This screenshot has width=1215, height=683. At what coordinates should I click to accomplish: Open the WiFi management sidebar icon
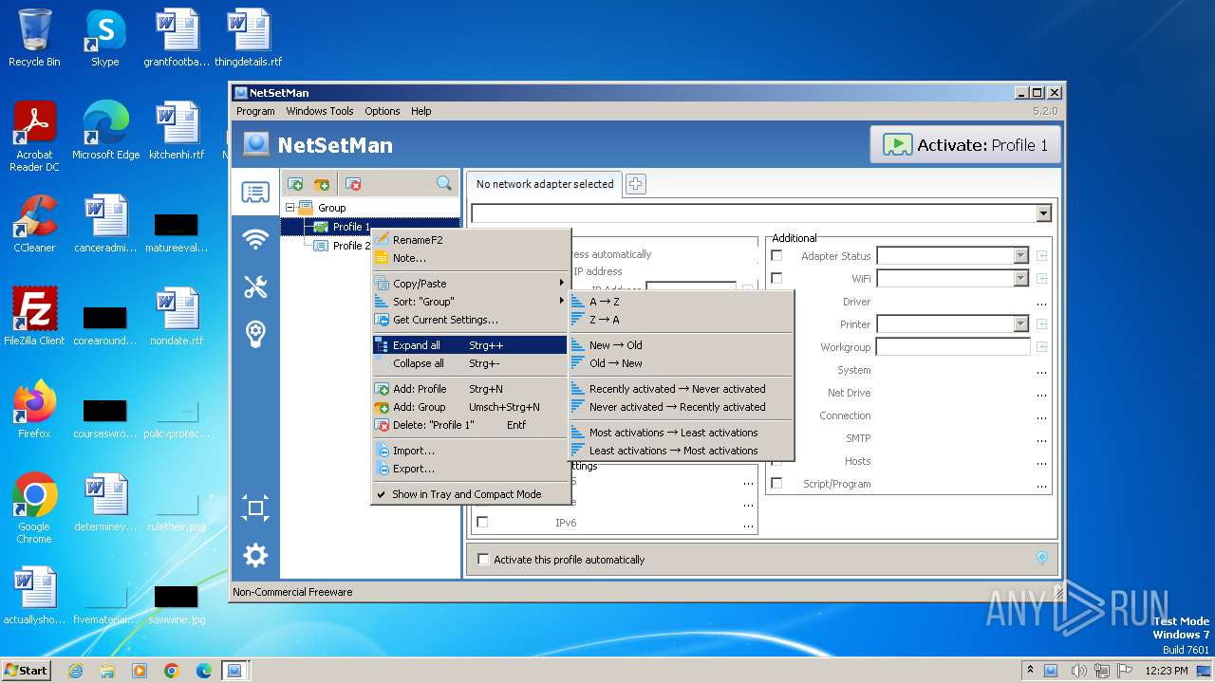pos(255,240)
